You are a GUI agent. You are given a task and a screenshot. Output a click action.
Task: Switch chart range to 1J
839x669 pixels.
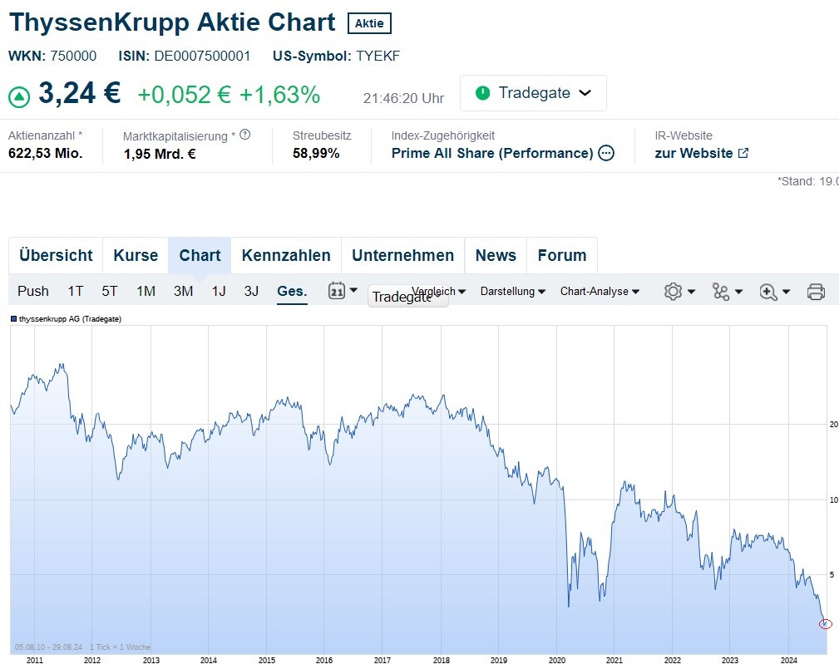[x=219, y=291]
